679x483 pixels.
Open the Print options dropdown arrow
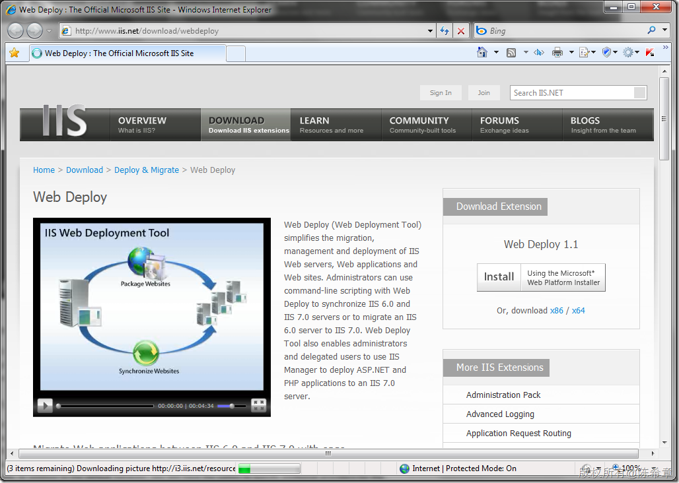571,52
